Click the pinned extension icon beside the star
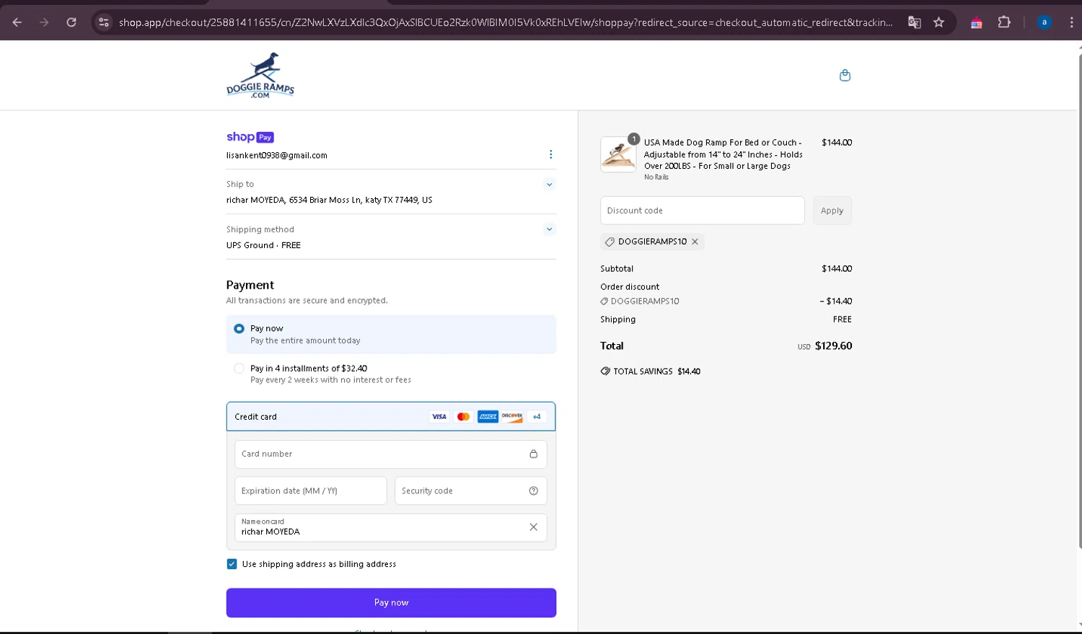This screenshot has width=1082, height=634. click(976, 22)
